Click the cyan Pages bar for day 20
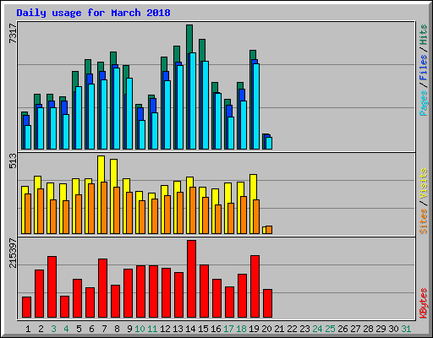The width and height of the screenshot is (433, 338). [x=269, y=143]
